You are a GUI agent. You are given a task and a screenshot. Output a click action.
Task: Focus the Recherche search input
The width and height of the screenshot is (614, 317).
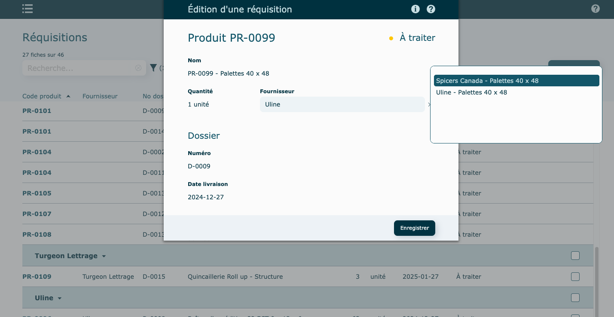(x=77, y=68)
